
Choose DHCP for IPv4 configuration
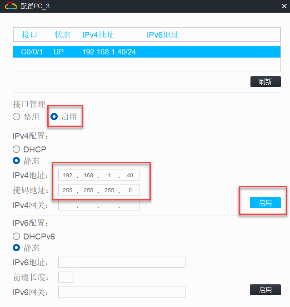[x=17, y=149]
